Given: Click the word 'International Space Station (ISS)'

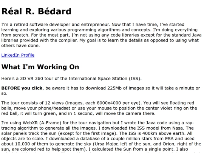Looking at the screenshot, I should click(105, 79).
